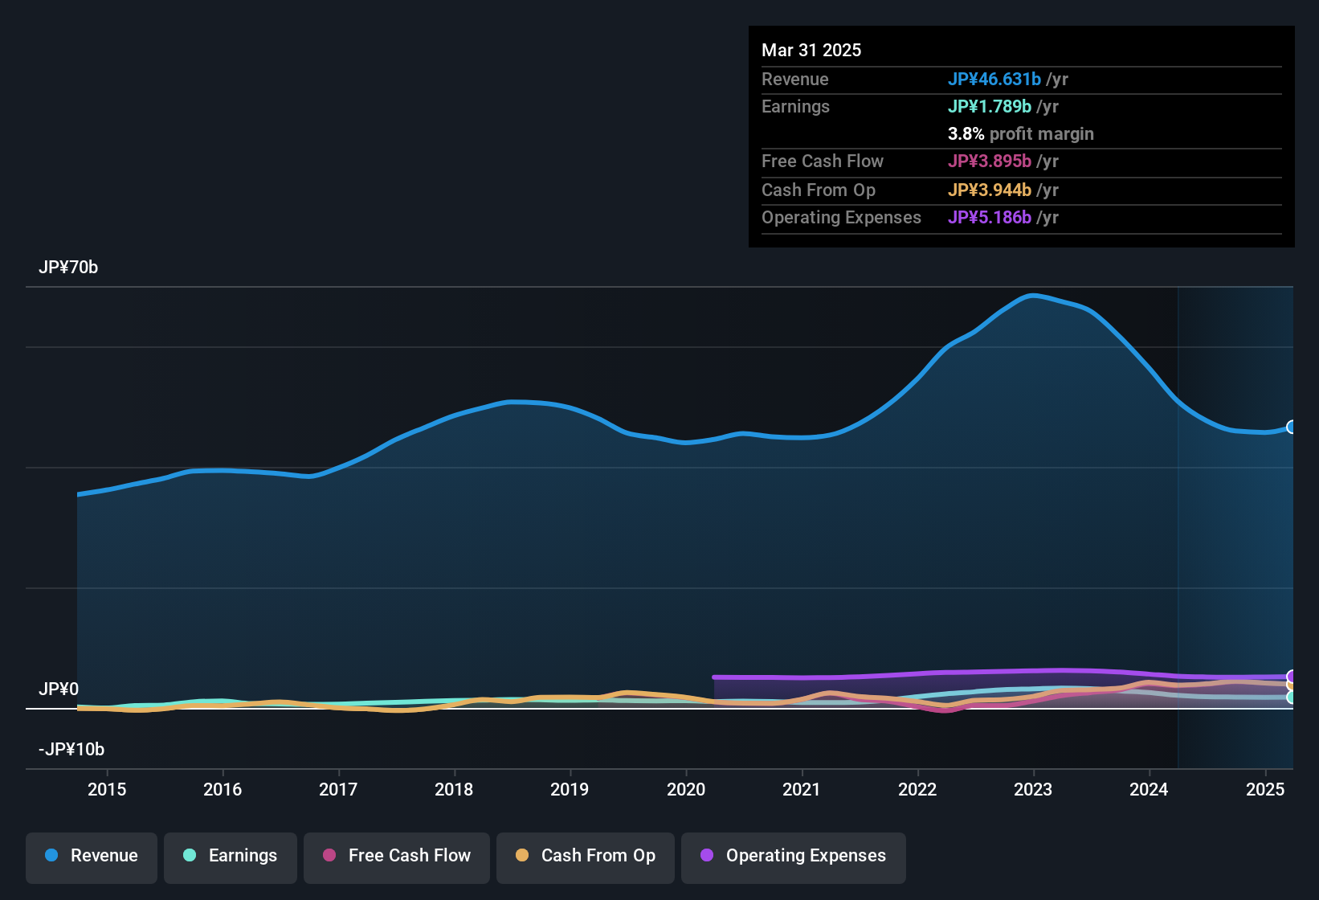Select the 2024 label on the x-axis

[1149, 789]
